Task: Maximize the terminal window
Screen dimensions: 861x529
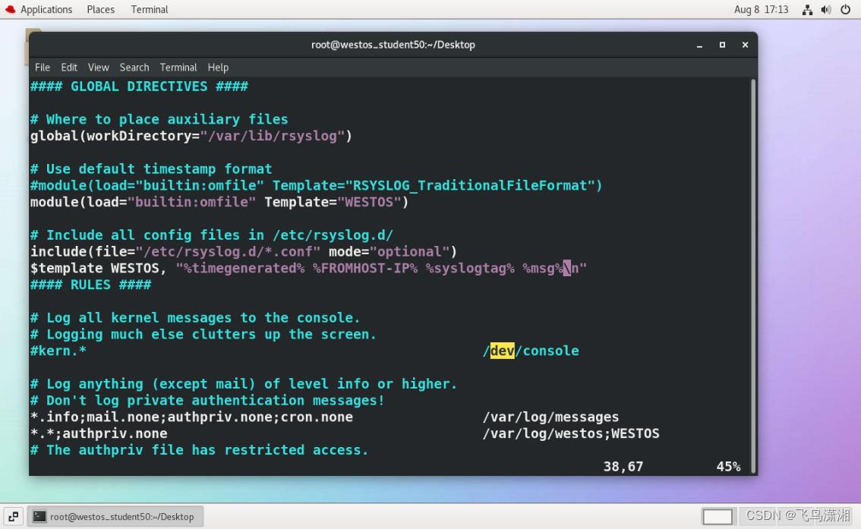Action: [x=722, y=45]
